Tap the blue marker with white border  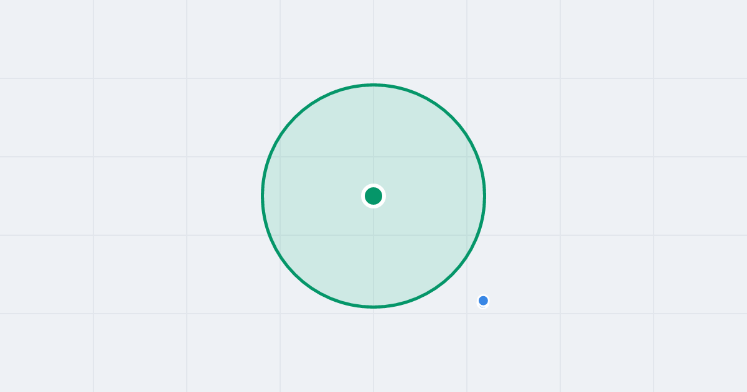click(483, 301)
